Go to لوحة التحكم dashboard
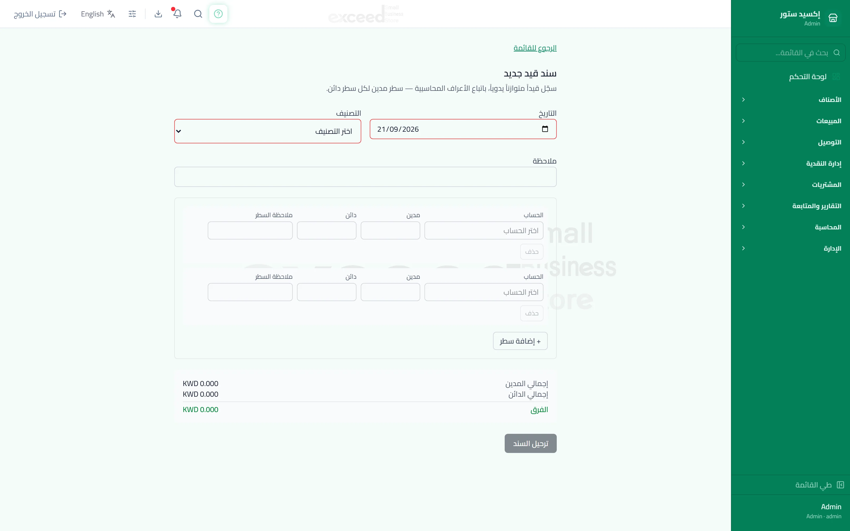 (x=790, y=76)
